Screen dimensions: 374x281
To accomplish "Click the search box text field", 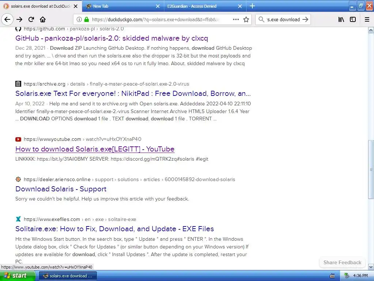I will pos(283,20).
